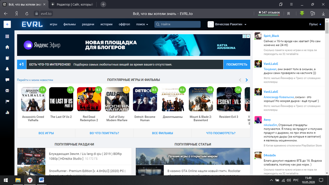Open 'Лучшие игры с открытым миром' article
This screenshot has height=185, width=329.
point(193,156)
